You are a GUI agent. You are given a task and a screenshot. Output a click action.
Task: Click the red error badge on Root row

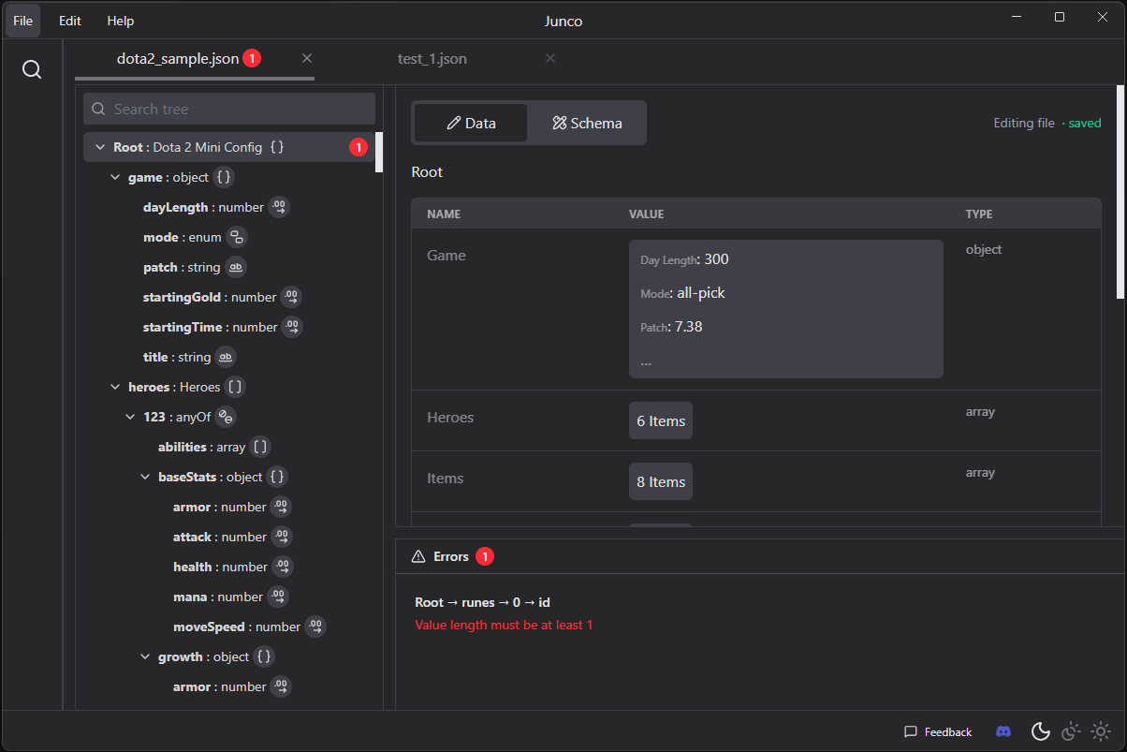(358, 147)
